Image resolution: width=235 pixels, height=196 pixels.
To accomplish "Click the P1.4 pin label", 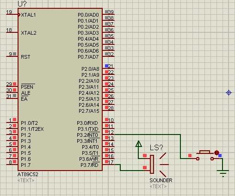I will tap(26, 147).
